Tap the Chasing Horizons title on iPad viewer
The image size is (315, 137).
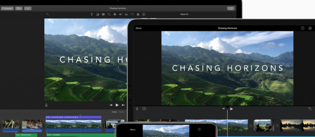click(228, 68)
